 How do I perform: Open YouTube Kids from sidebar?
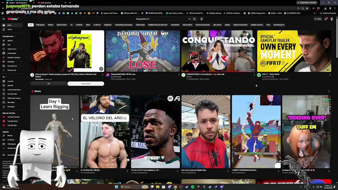[x=12, y=125]
